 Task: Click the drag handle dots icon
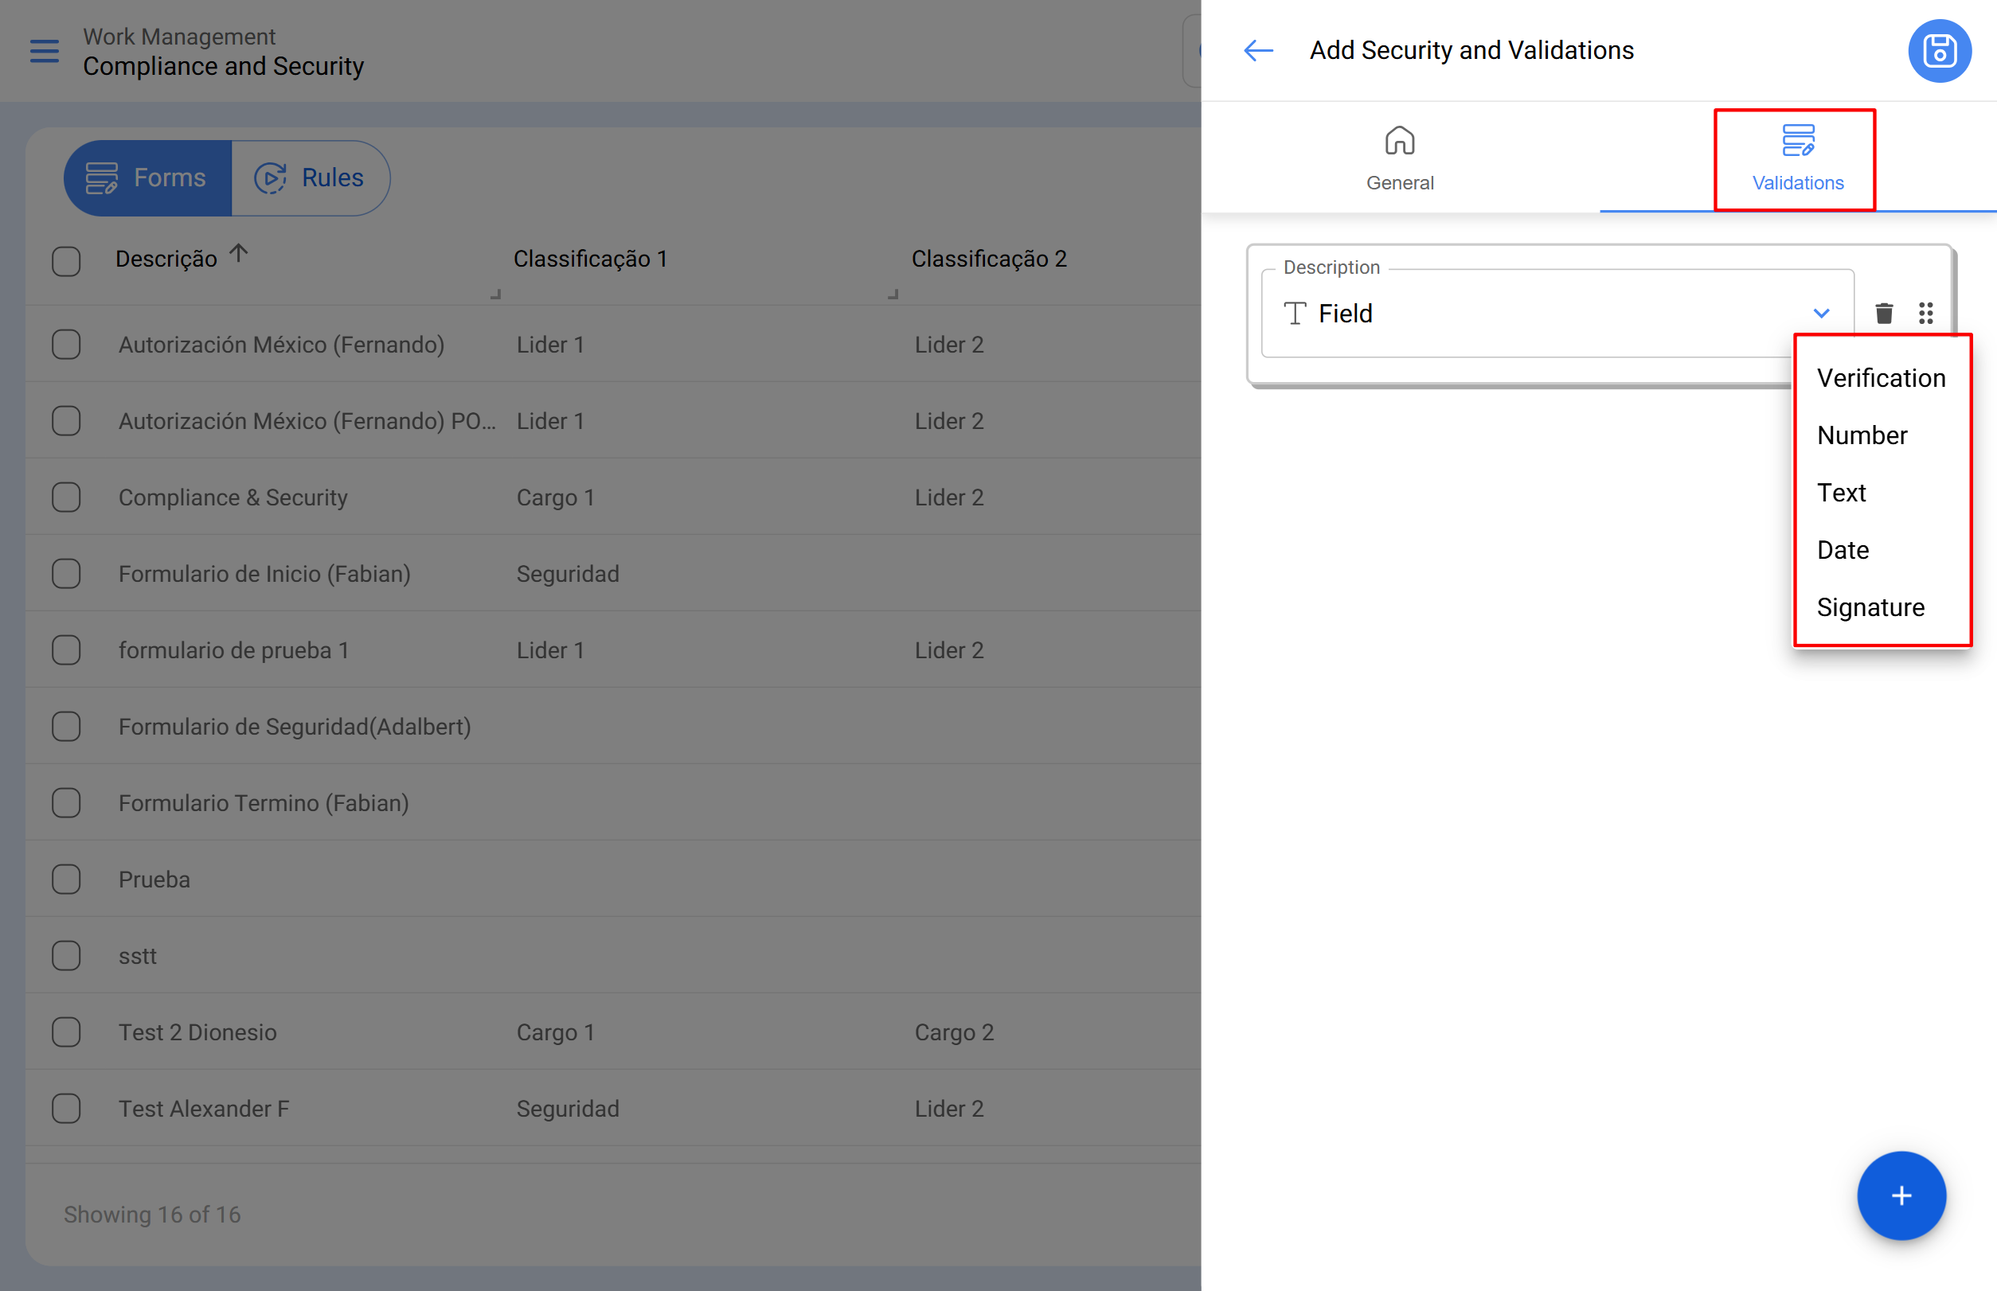click(1925, 314)
